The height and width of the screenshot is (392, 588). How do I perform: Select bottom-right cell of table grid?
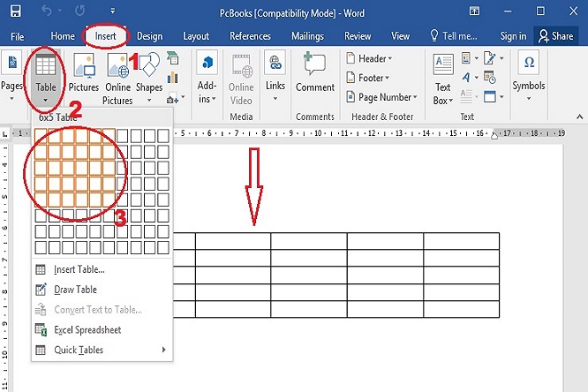[x=163, y=247]
